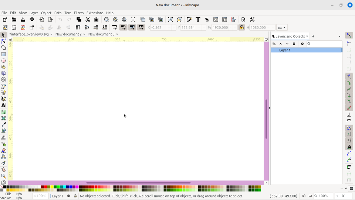Screen dimensions: 355x200
Task: Toggle scale stroke width with object
Action: point(114,27)
